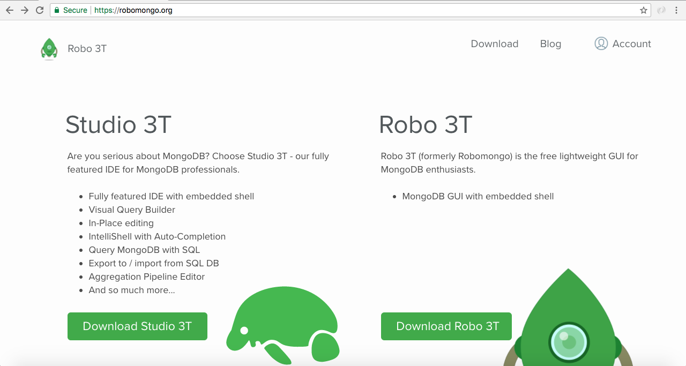Click the Account user avatar icon
The image size is (686, 366).
601,44
